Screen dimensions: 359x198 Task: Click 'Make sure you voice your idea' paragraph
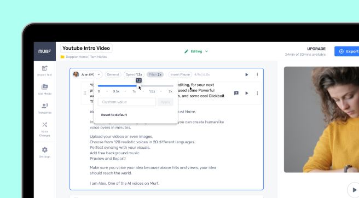pos(153,170)
